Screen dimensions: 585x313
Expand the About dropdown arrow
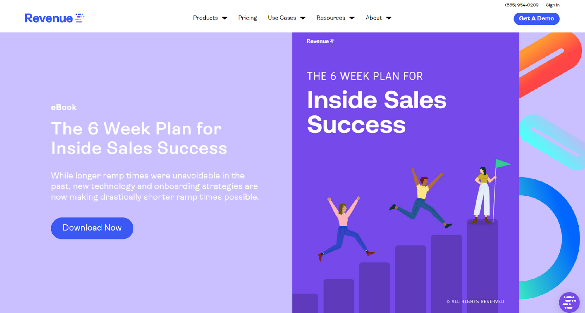(x=389, y=18)
